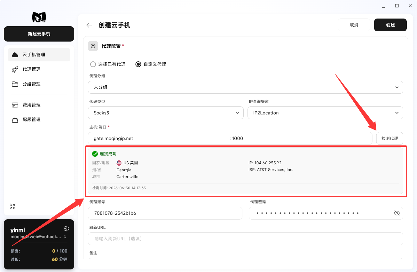
Task: Open 费用管理 in the sidebar
Action: point(39,105)
